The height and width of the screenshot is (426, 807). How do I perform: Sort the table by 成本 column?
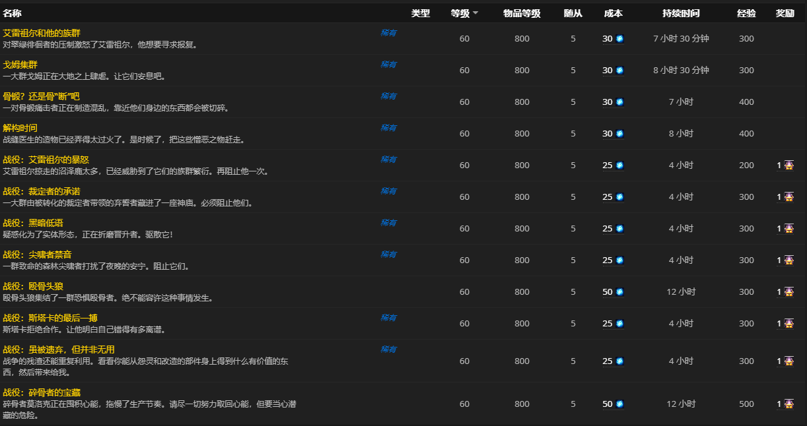tap(614, 13)
